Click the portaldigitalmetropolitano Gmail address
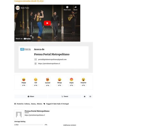Screen dimensions: 143x126 coord(52,59)
